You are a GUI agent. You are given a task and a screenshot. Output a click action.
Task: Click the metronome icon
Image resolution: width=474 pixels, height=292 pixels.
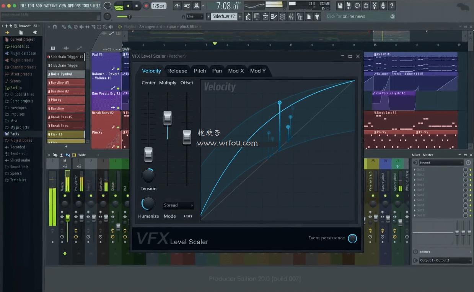[x=177, y=6]
